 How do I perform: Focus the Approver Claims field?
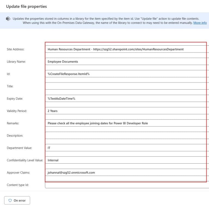point(127,172)
